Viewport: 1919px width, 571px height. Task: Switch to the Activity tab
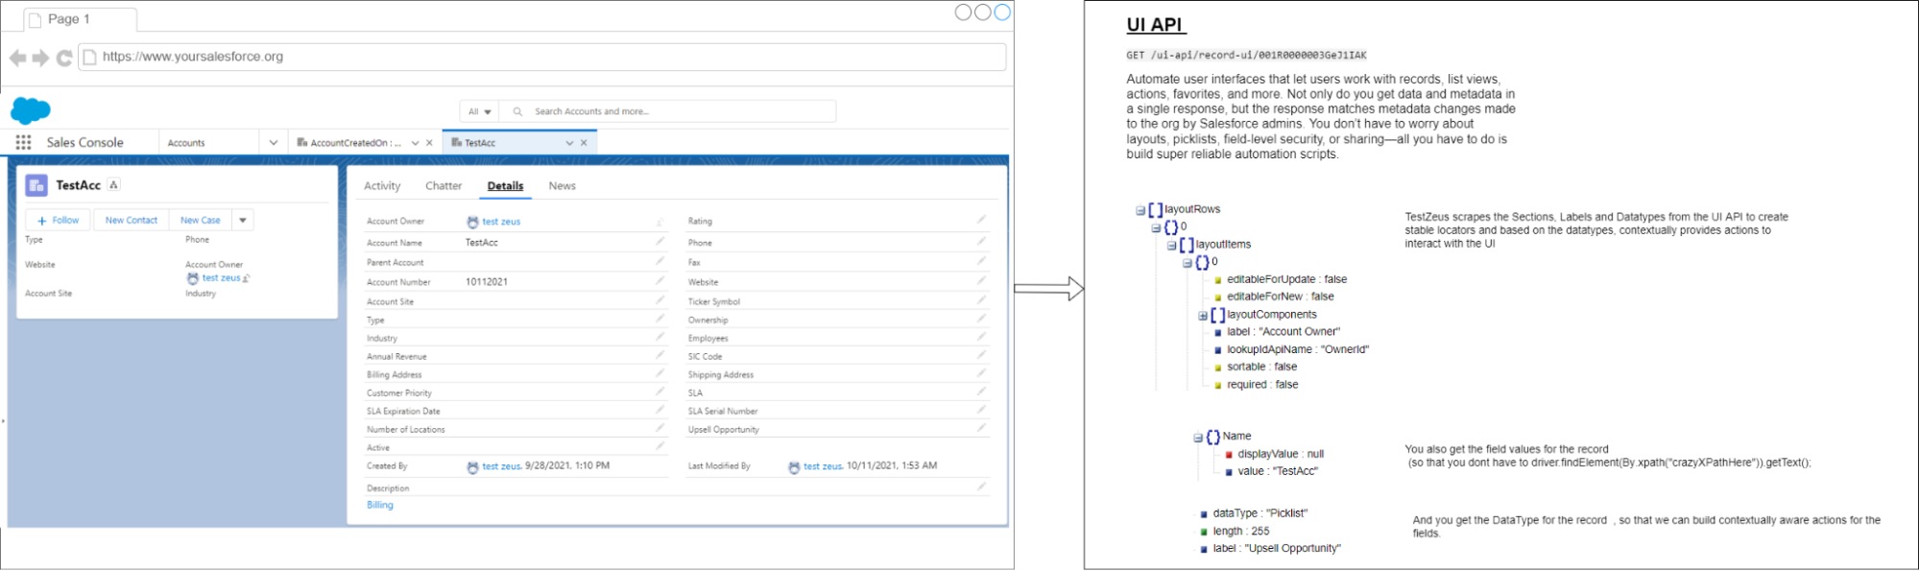pyautogui.click(x=382, y=186)
